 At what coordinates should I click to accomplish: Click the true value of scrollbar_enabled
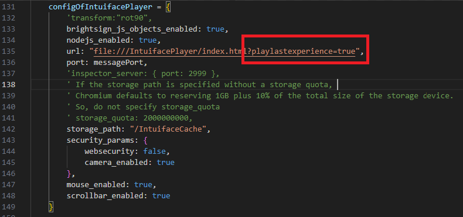pos(161,196)
